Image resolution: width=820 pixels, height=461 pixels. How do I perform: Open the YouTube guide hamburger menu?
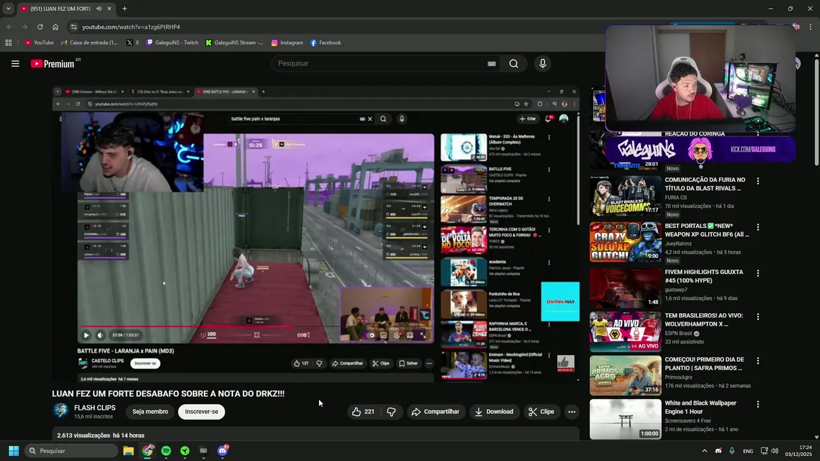click(15, 63)
